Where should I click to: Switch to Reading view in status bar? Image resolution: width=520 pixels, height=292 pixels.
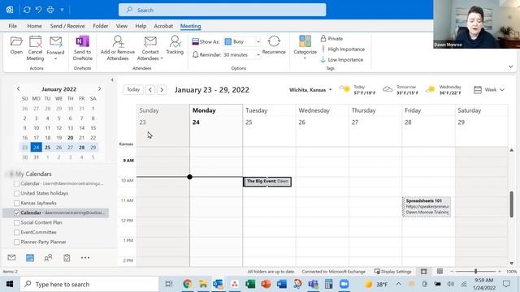pyautogui.click(x=440, y=272)
